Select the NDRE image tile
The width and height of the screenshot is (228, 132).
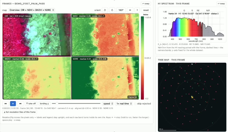point(105,78)
